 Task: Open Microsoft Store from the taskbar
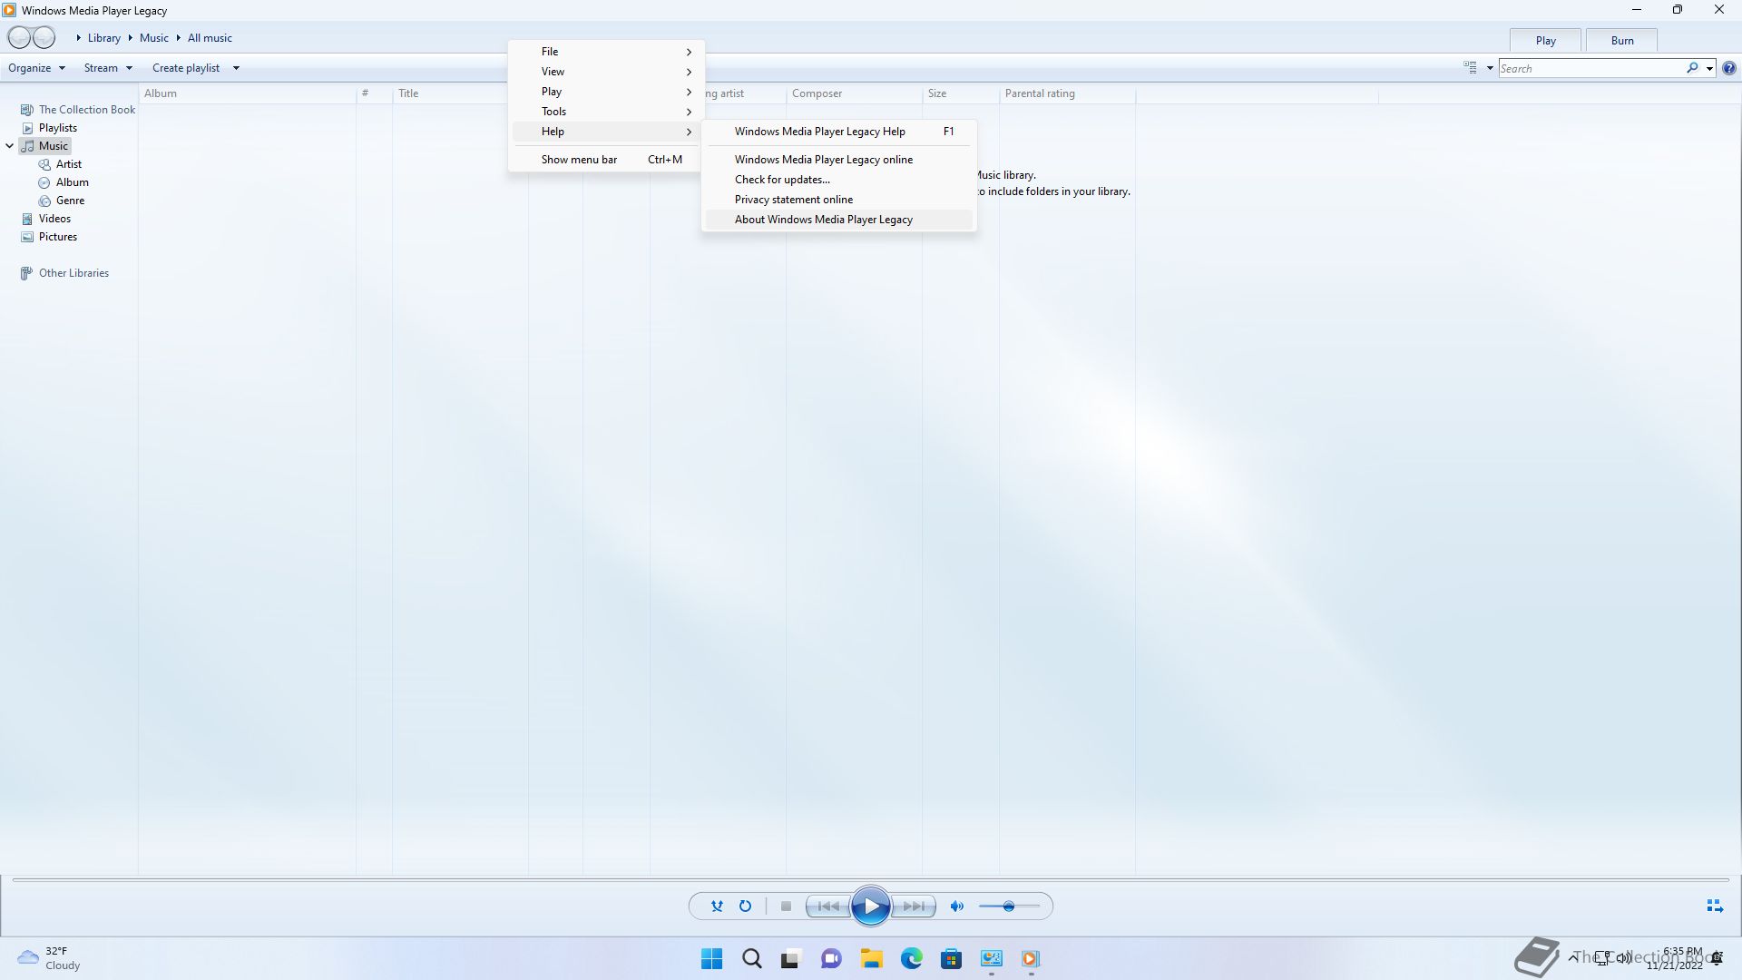951,959
